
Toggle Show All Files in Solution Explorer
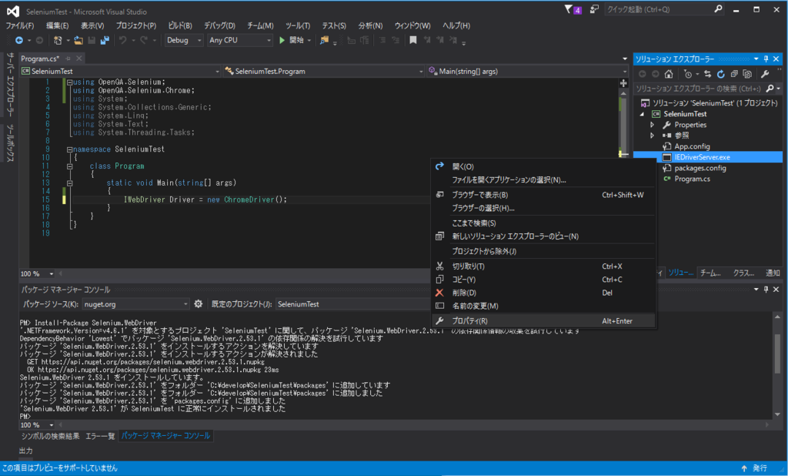tap(747, 74)
